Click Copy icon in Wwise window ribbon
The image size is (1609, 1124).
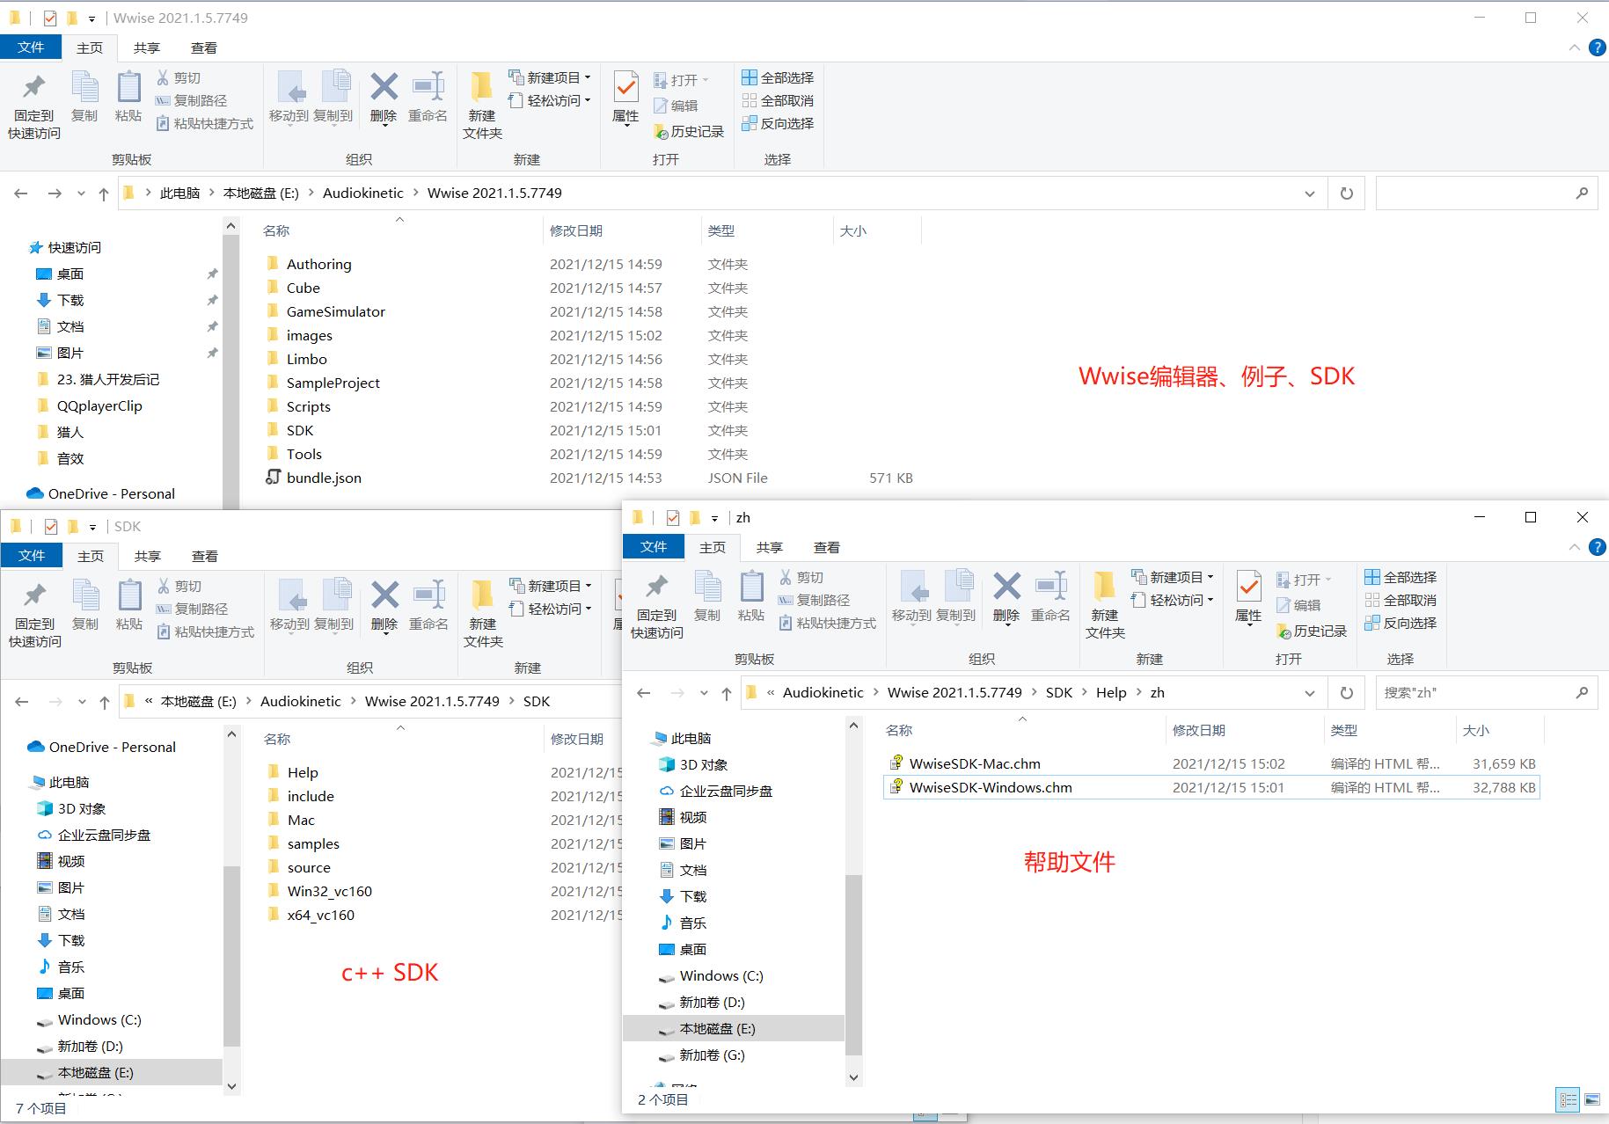(x=84, y=97)
